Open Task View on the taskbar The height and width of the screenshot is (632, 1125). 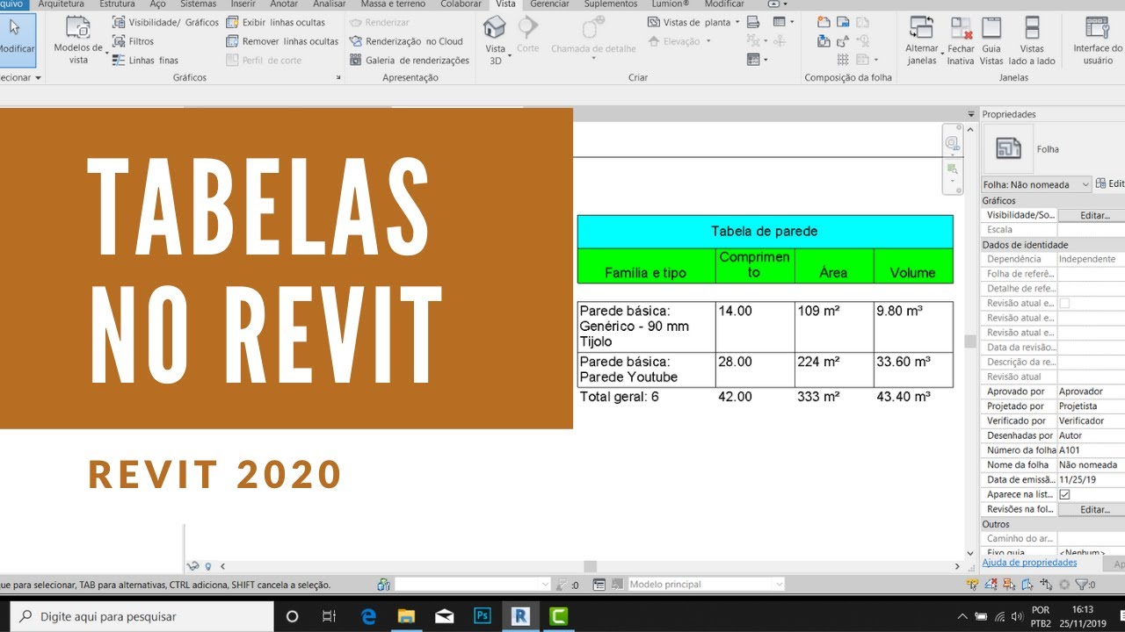(x=330, y=616)
